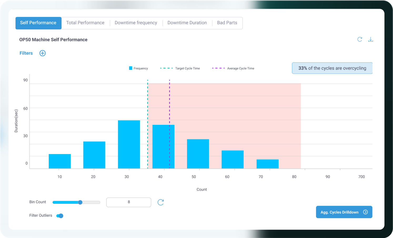Click the refresh icon at top right
This screenshot has width=393, height=238.
coord(360,39)
